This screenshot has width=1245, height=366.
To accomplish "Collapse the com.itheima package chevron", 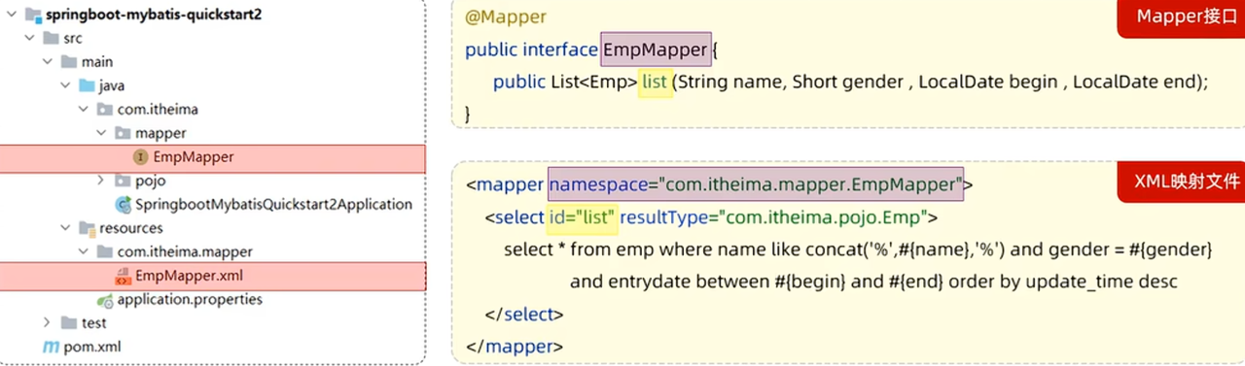I will (x=83, y=110).
